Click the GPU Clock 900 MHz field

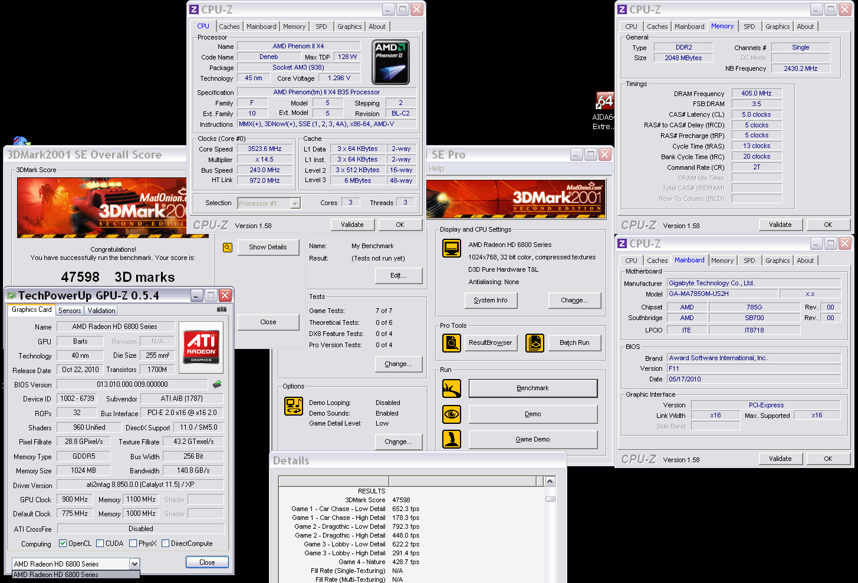[x=75, y=499]
